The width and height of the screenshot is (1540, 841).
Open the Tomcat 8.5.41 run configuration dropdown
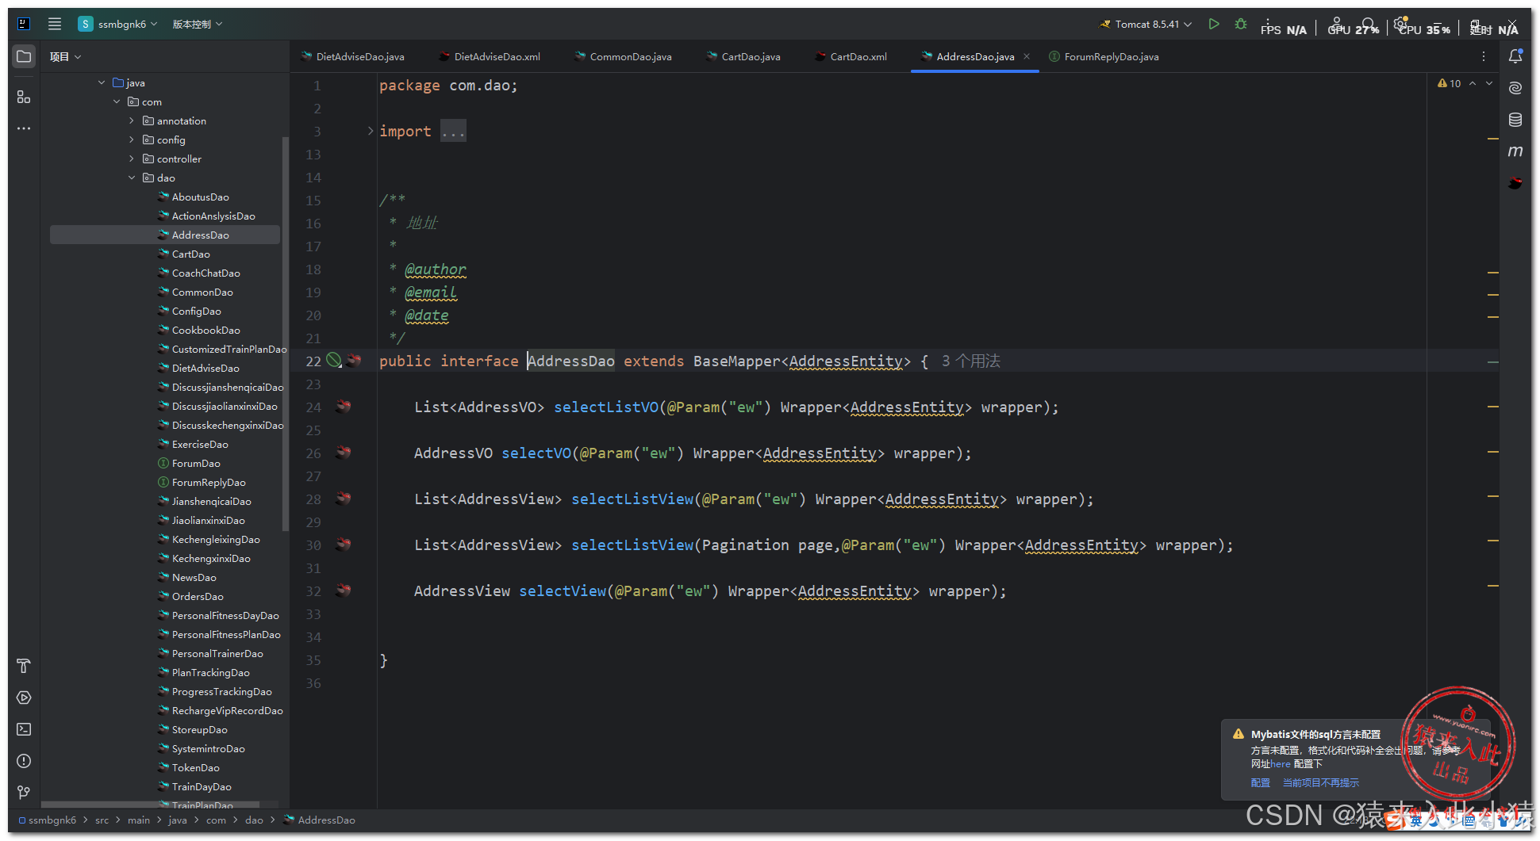pos(1146,25)
